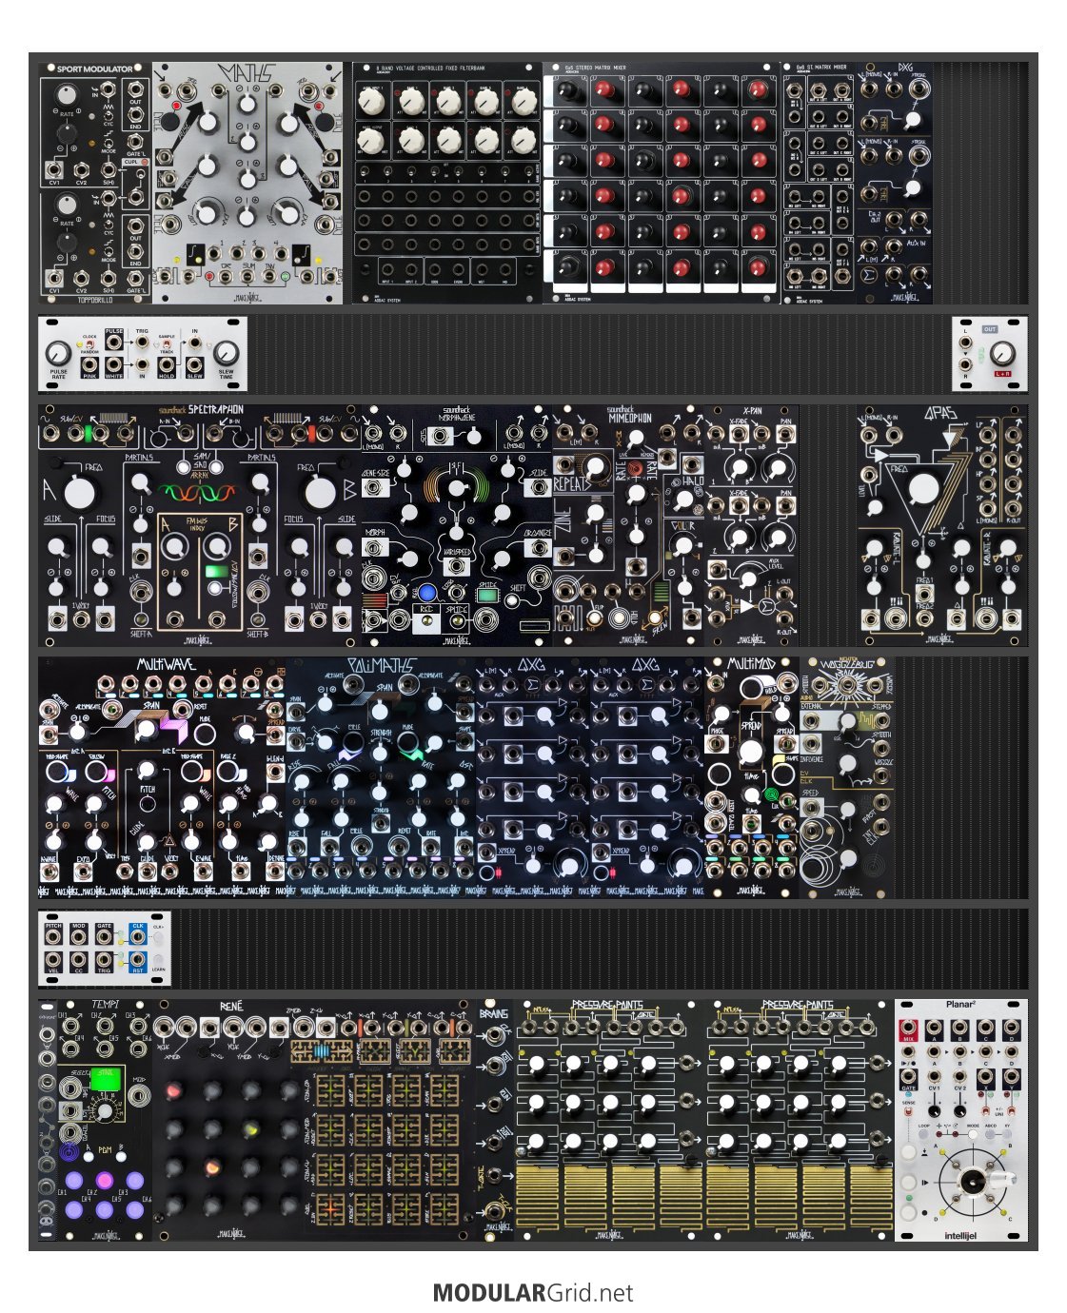1067x1313 pixels.
Task: Select the Spectraphon module
Action: 200,525
